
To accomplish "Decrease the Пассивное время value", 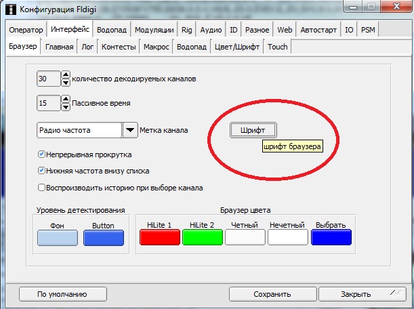I will [x=66, y=107].
